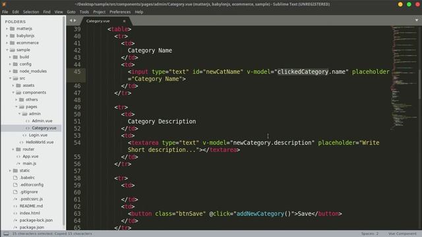Open Admin.vue in sidebar
Screen dimensions: 422x237
42,121
